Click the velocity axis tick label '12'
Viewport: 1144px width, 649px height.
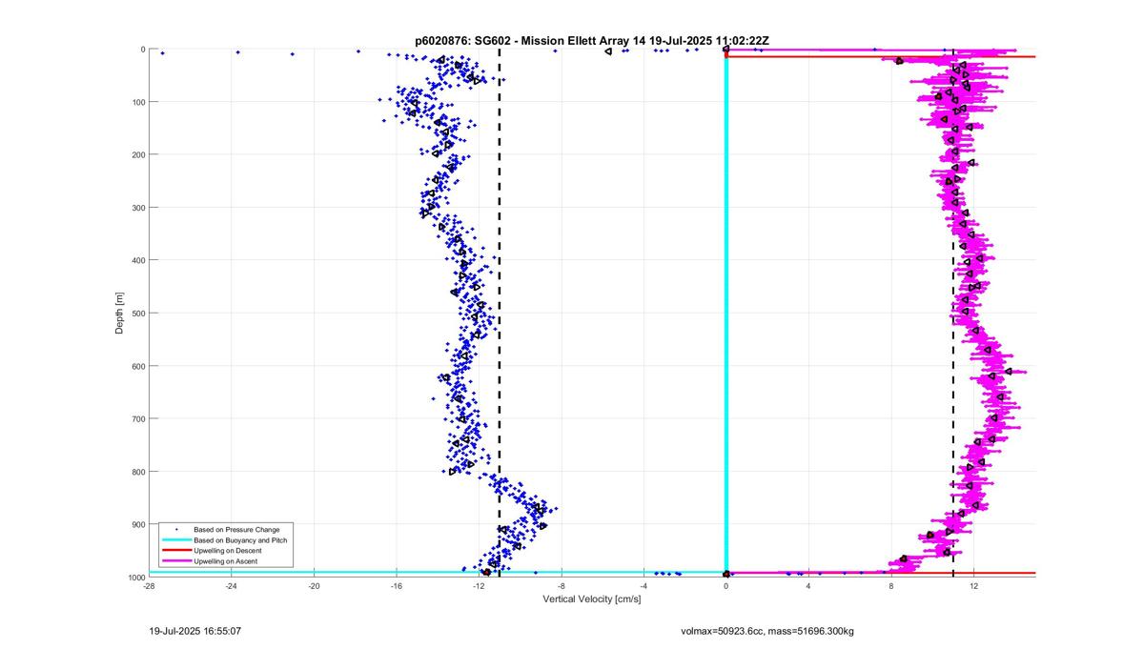973,586
